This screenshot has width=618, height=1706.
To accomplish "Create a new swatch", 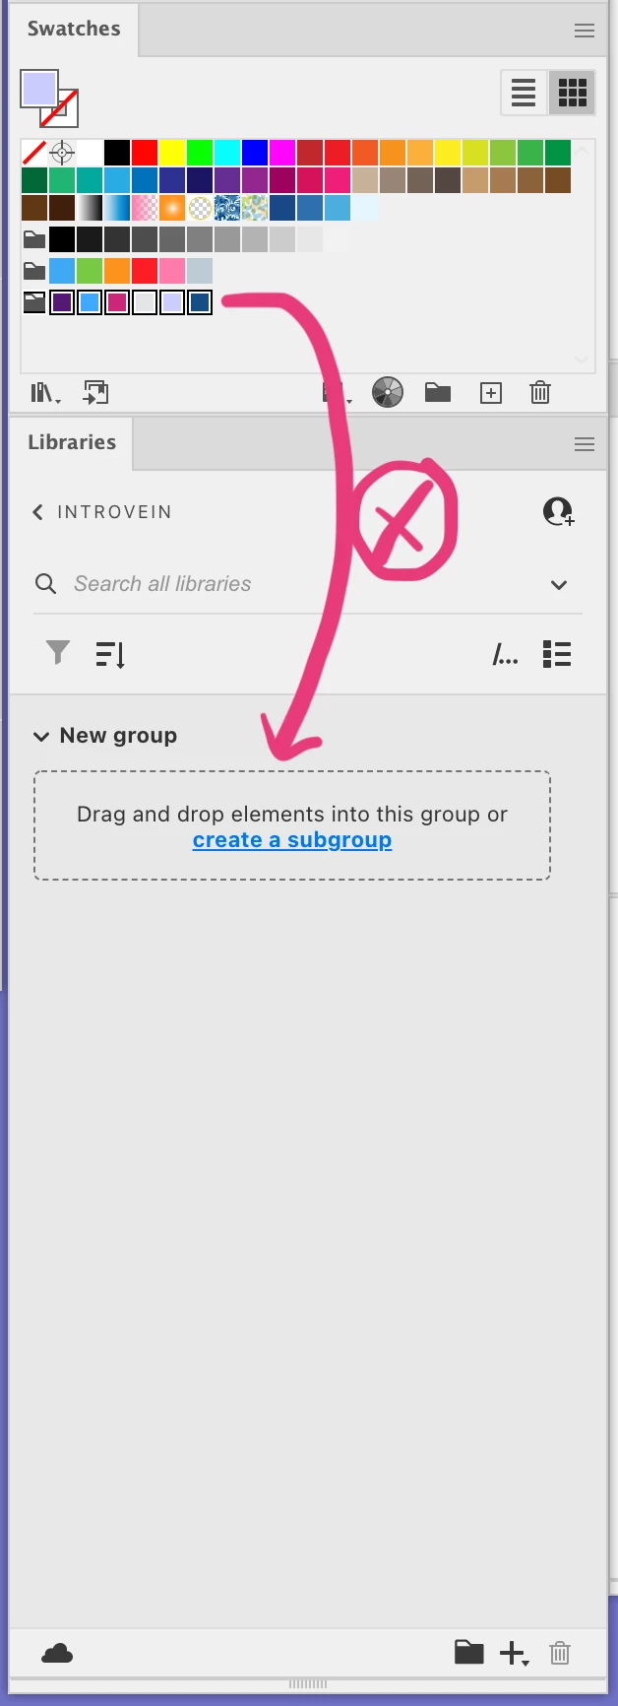I will point(491,393).
